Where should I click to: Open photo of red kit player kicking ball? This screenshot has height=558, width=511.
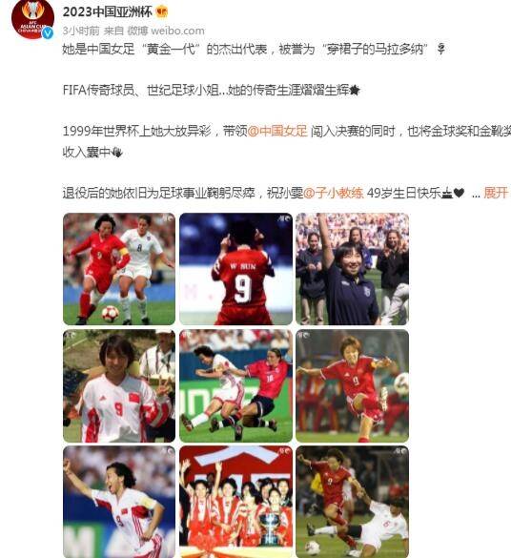pyautogui.click(x=353, y=385)
